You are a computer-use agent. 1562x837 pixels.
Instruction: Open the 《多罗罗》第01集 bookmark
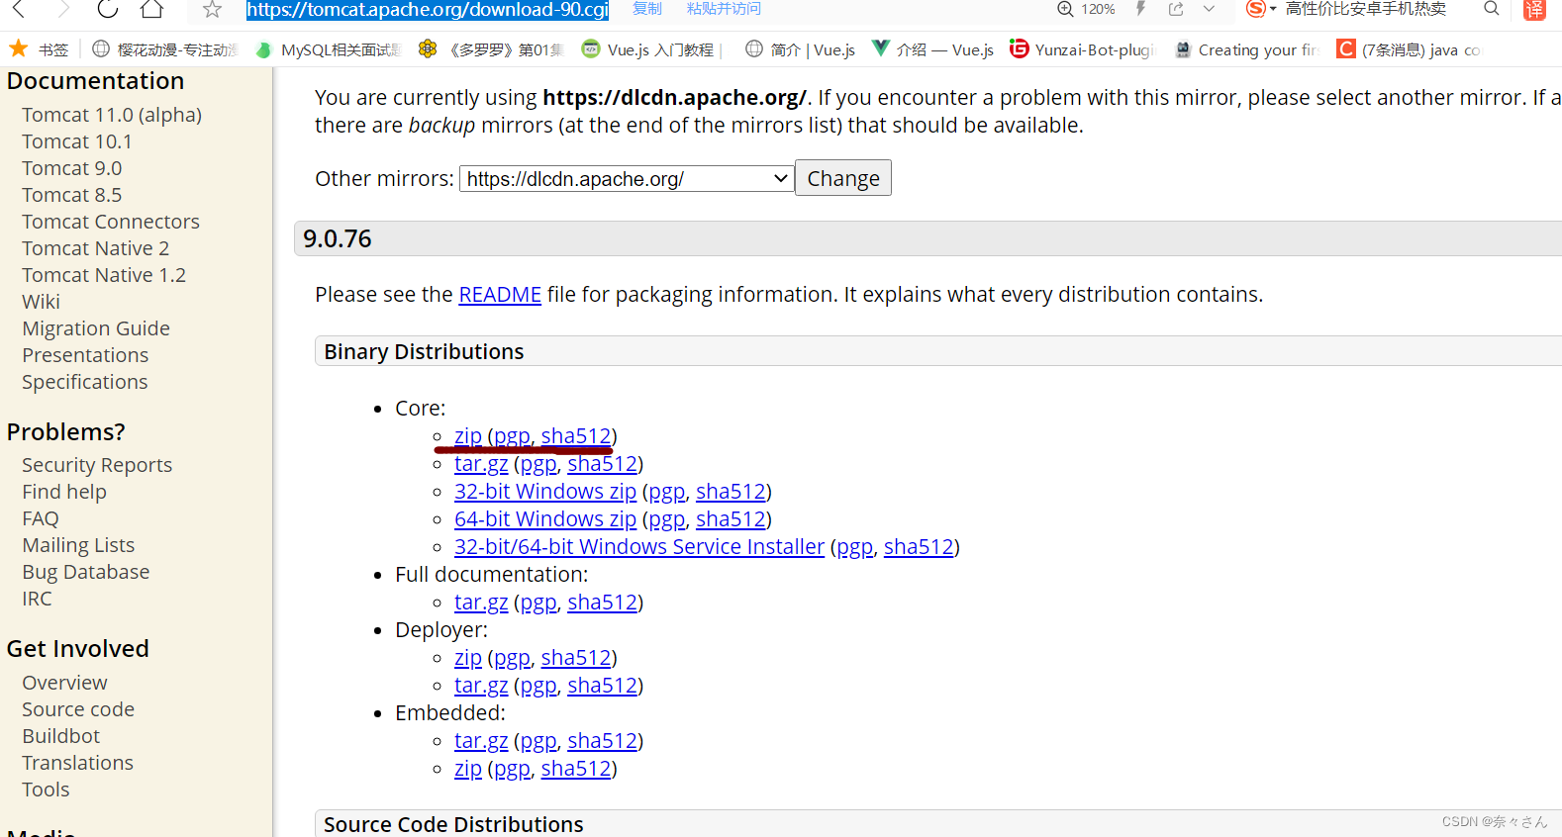491,49
